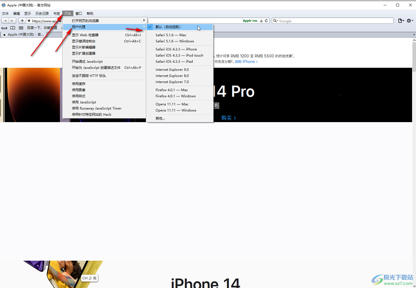Click the vertical scrollbar thumb
The image size is (416, 288).
point(414,57)
